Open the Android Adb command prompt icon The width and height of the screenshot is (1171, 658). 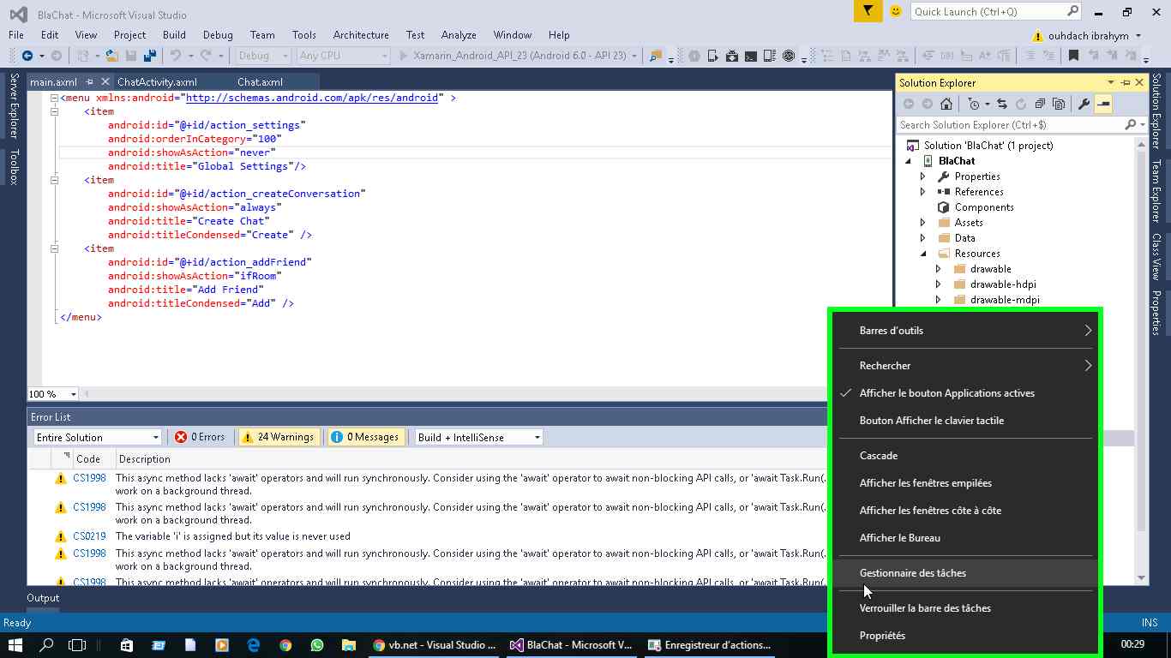(x=751, y=56)
